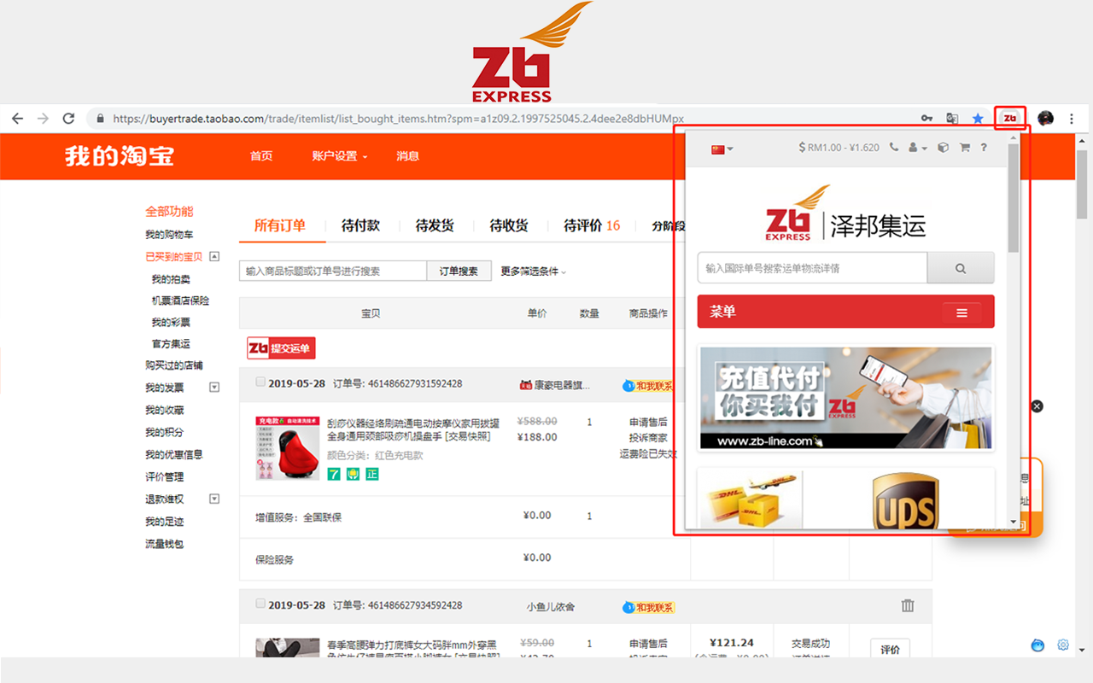
Task: Select the 所有订单 tab
Action: click(279, 225)
